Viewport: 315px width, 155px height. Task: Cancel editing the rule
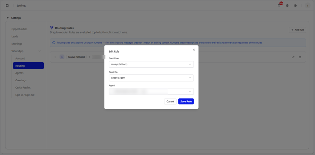click(x=170, y=101)
